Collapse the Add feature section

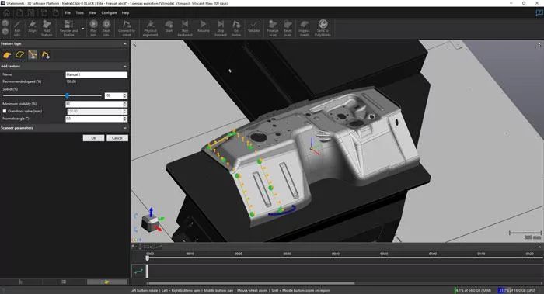125,66
